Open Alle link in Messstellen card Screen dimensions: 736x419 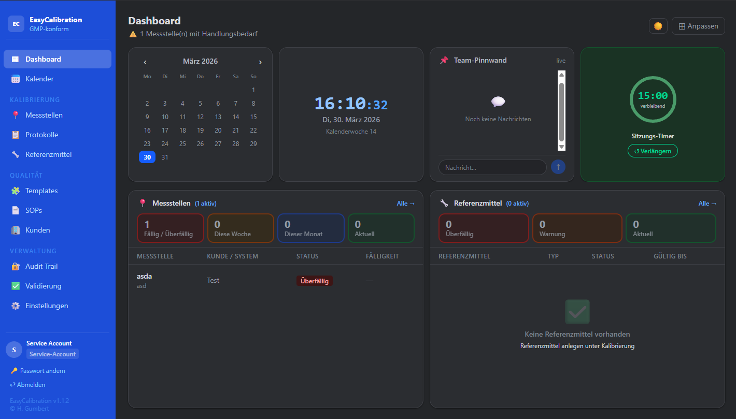tap(406, 204)
